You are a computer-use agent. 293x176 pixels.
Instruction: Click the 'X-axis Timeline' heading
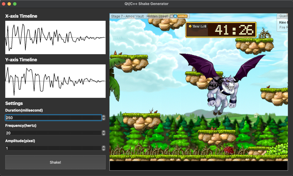click(x=21, y=16)
